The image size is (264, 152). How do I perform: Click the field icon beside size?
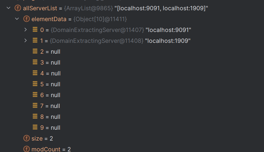tap(27, 138)
